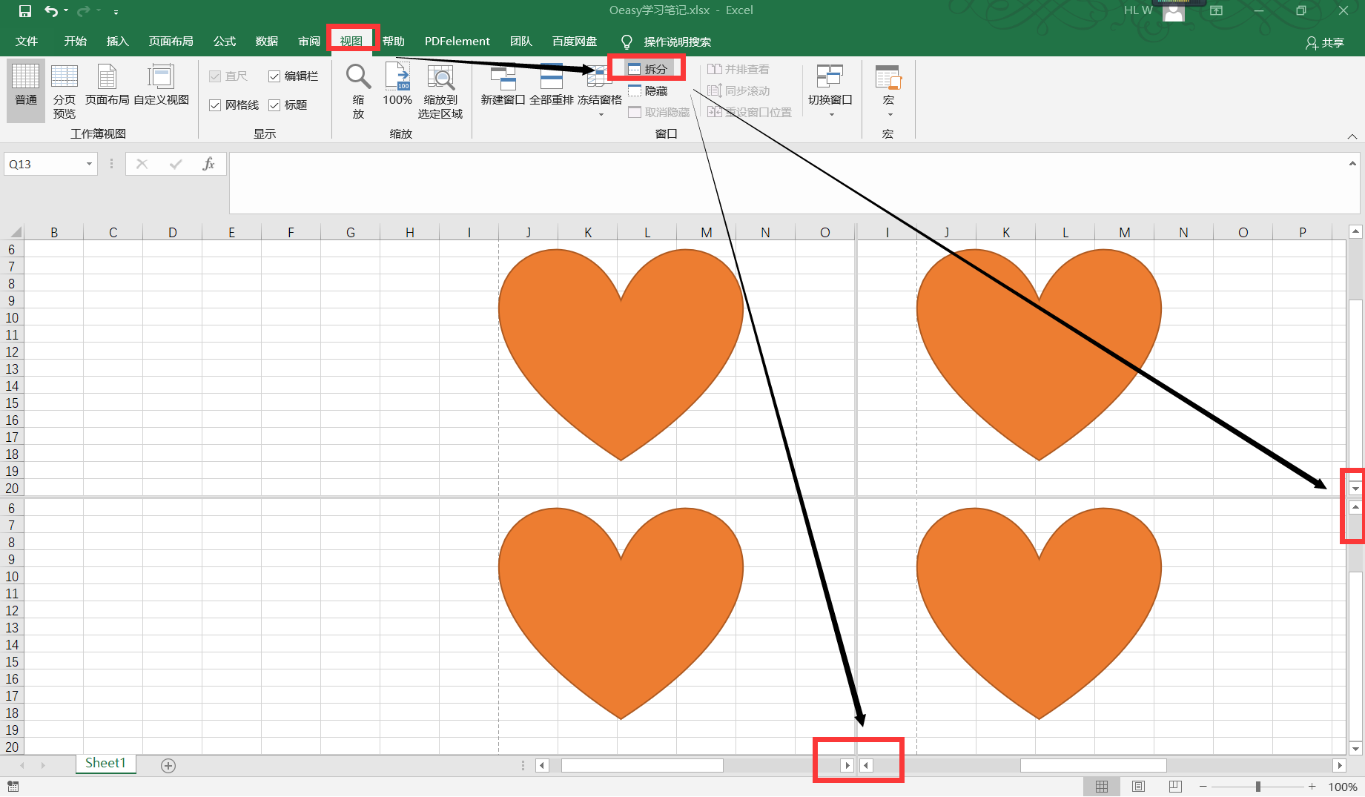Image resolution: width=1365 pixels, height=797 pixels.
Task: Select column header G in left pane
Action: point(350,232)
